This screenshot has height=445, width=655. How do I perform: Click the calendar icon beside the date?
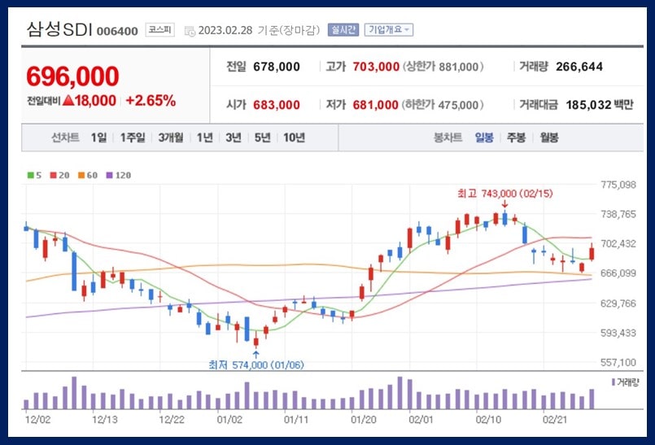pos(190,31)
